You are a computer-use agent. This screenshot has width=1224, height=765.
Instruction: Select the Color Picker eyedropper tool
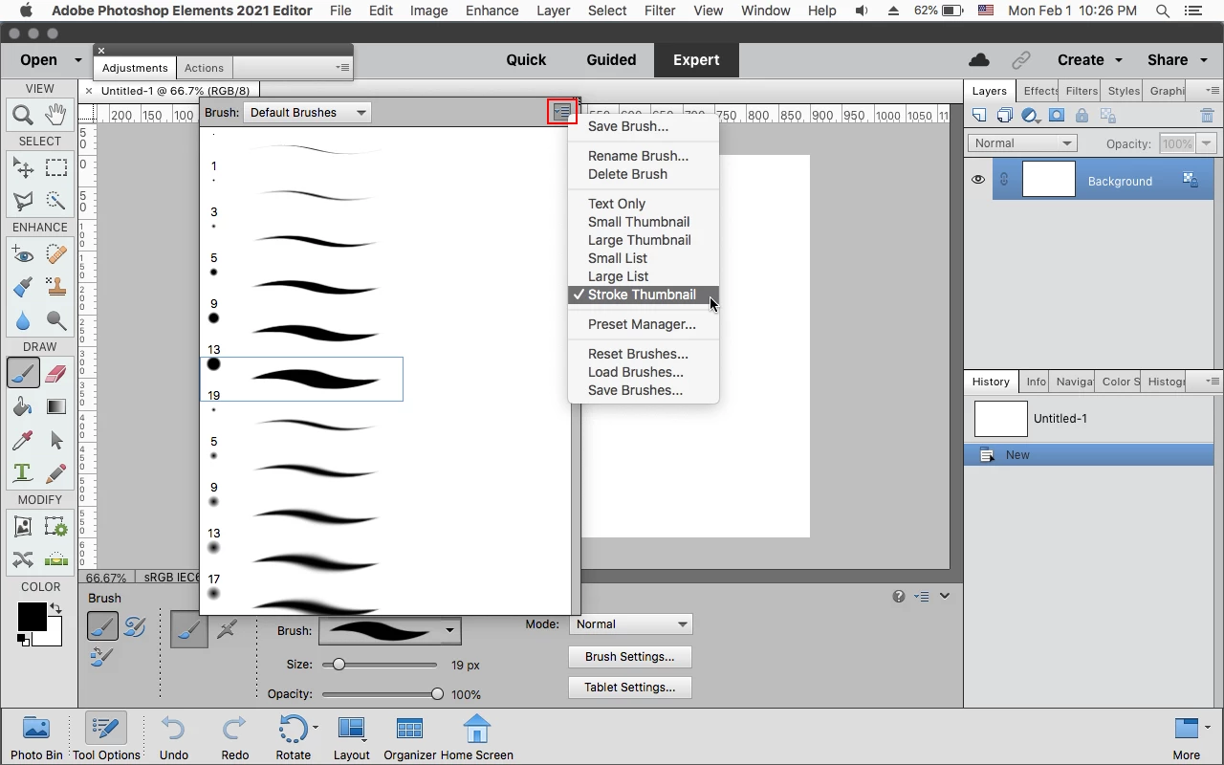[23, 440]
